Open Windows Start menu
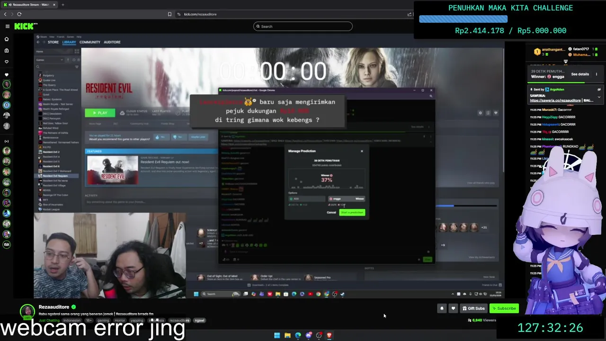The image size is (606, 341). click(x=277, y=335)
